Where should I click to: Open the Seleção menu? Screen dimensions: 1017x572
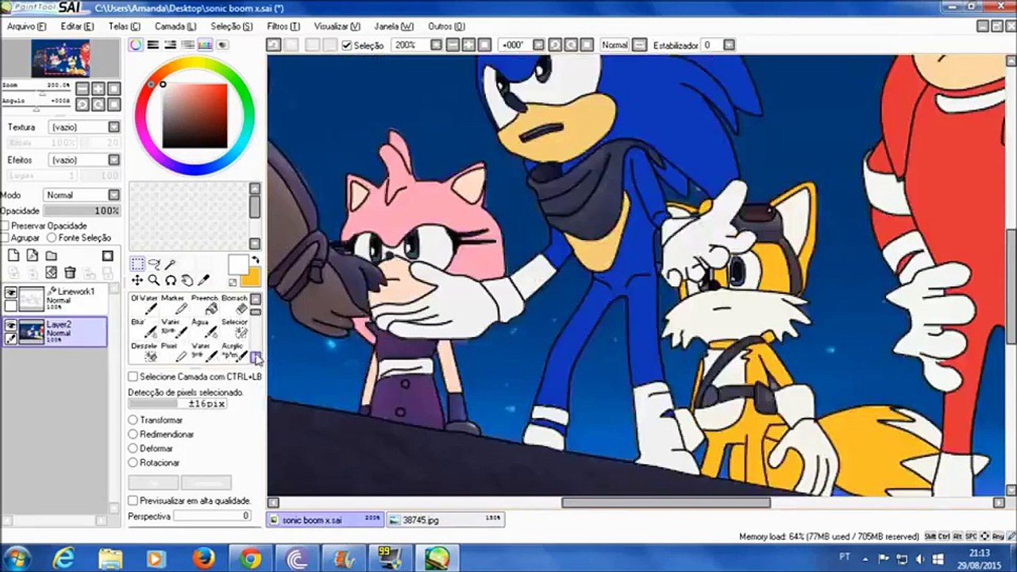[232, 26]
